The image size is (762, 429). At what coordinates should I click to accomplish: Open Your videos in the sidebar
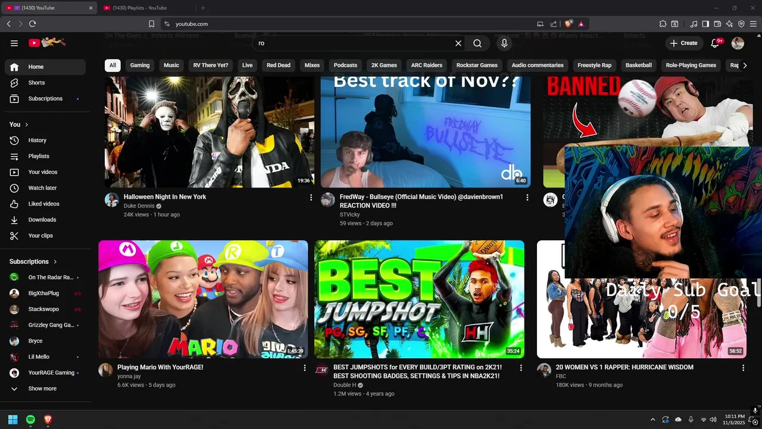pyautogui.click(x=45, y=172)
